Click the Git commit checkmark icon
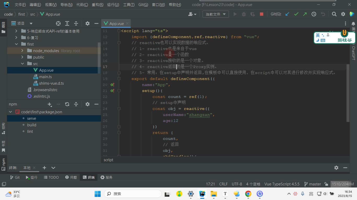 (296, 14)
